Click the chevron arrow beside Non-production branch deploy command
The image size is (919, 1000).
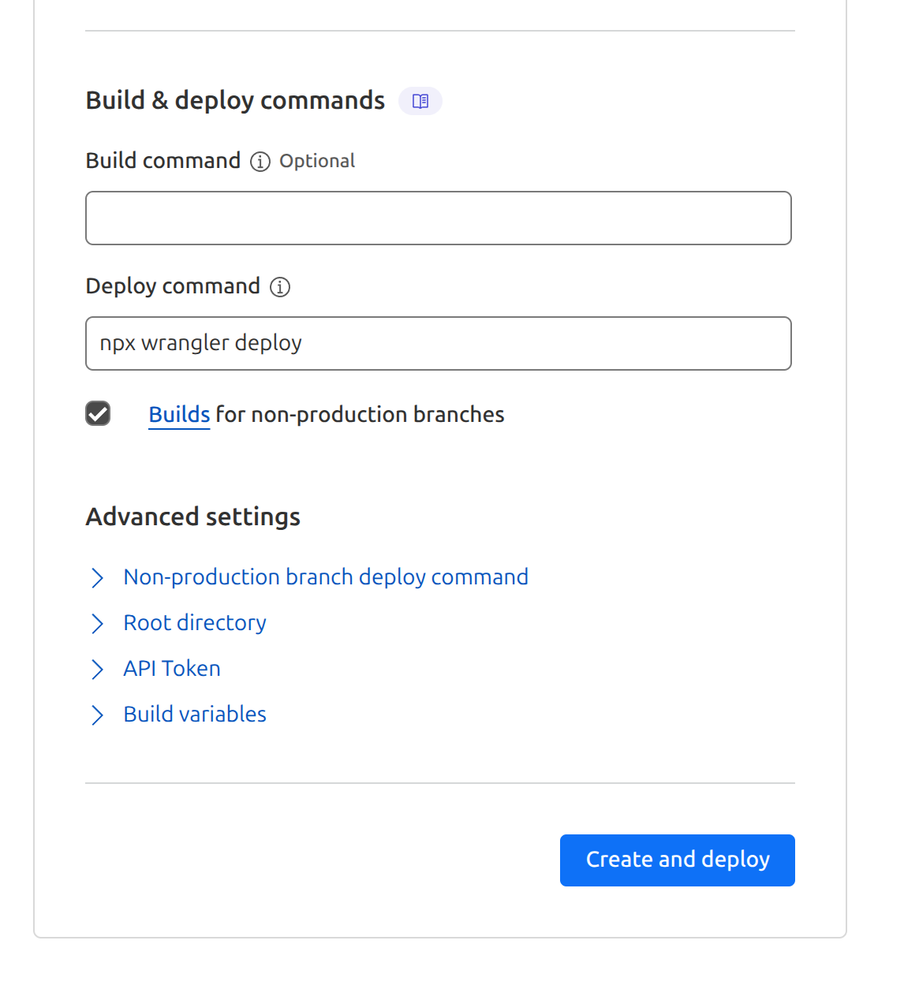pyautogui.click(x=97, y=578)
